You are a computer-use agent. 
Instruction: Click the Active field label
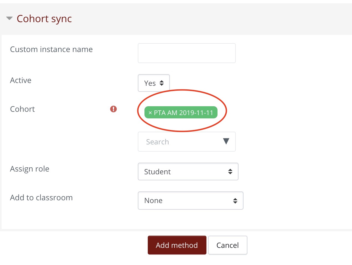21,80
